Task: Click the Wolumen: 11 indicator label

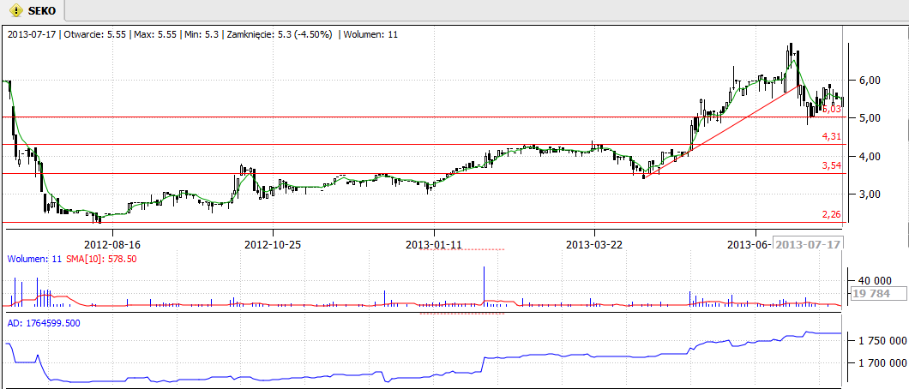Action: point(33,259)
